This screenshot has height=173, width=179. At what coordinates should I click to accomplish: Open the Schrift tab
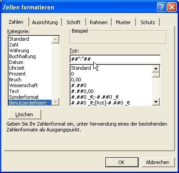pyautogui.click(x=74, y=22)
